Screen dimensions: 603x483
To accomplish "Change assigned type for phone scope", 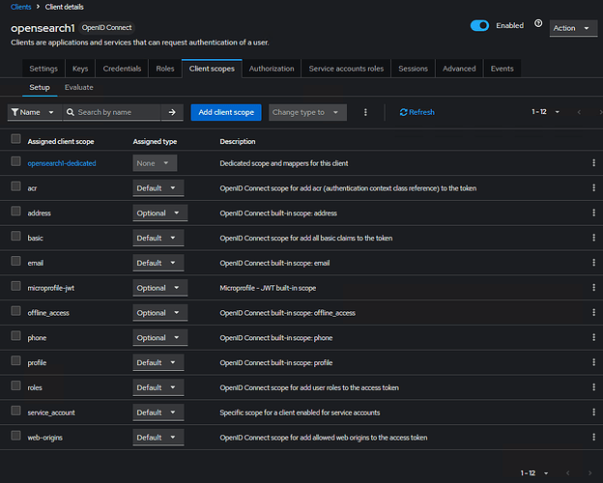I will pos(160,338).
